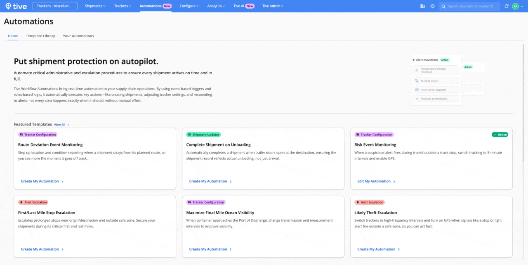The width and height of the screenshot is (528, 265).
Task: Click the Likely Theft Escalation title
Action: click(376, 213)
